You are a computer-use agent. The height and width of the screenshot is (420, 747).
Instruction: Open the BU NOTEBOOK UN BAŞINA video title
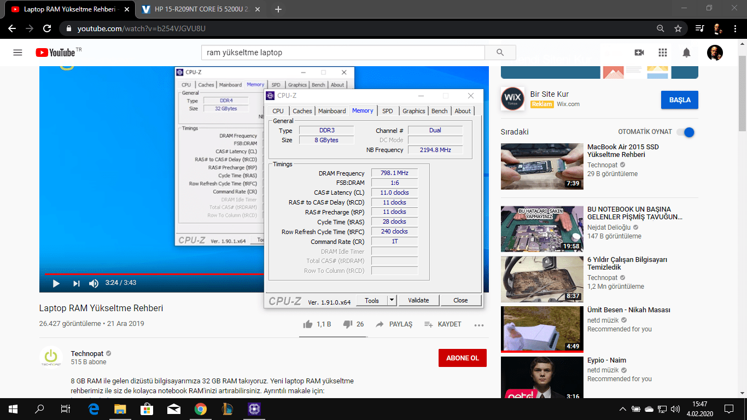pyautogui.click(x=635, y=213)
